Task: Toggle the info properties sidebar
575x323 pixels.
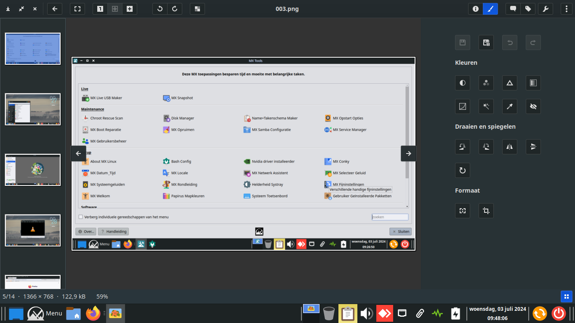Action: [476, 9]
